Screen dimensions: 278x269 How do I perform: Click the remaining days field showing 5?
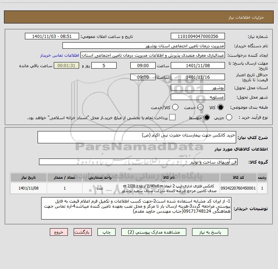pos(104,65)
